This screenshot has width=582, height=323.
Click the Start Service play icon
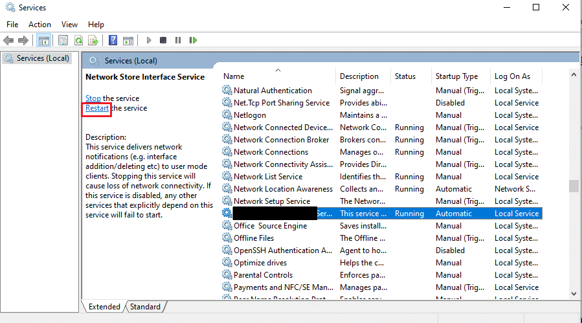click(x=148, y=40)
